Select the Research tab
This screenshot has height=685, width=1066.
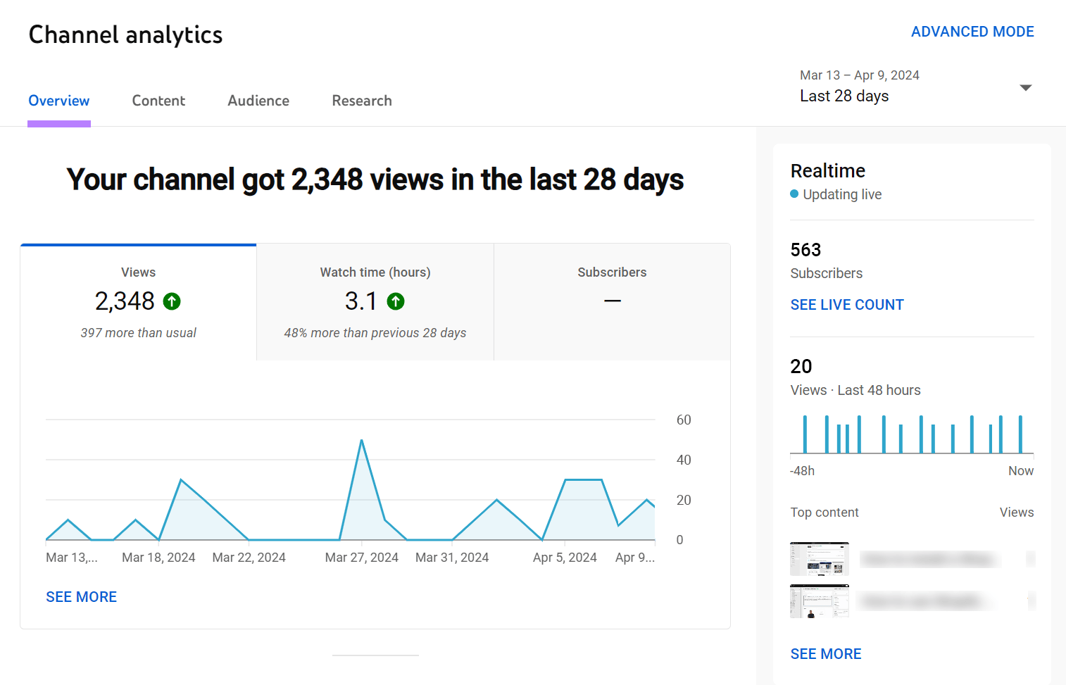point(361,101)
